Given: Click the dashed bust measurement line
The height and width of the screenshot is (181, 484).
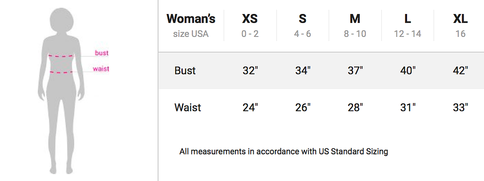Looking at the screenshot, I should [61, 56].
